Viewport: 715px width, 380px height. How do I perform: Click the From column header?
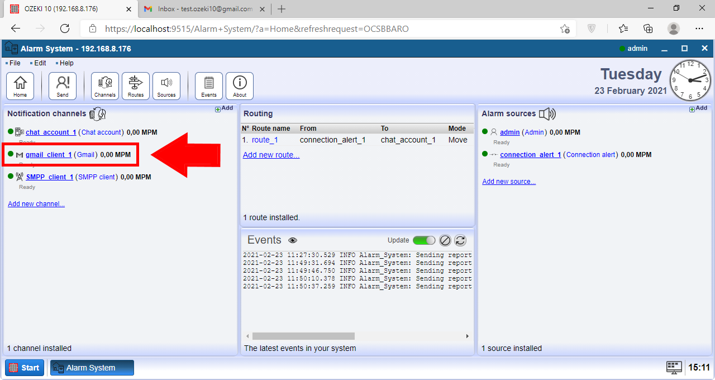[308, 129]
